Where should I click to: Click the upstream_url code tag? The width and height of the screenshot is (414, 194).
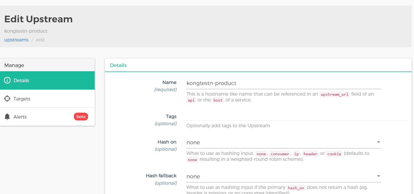coord(334,94)
